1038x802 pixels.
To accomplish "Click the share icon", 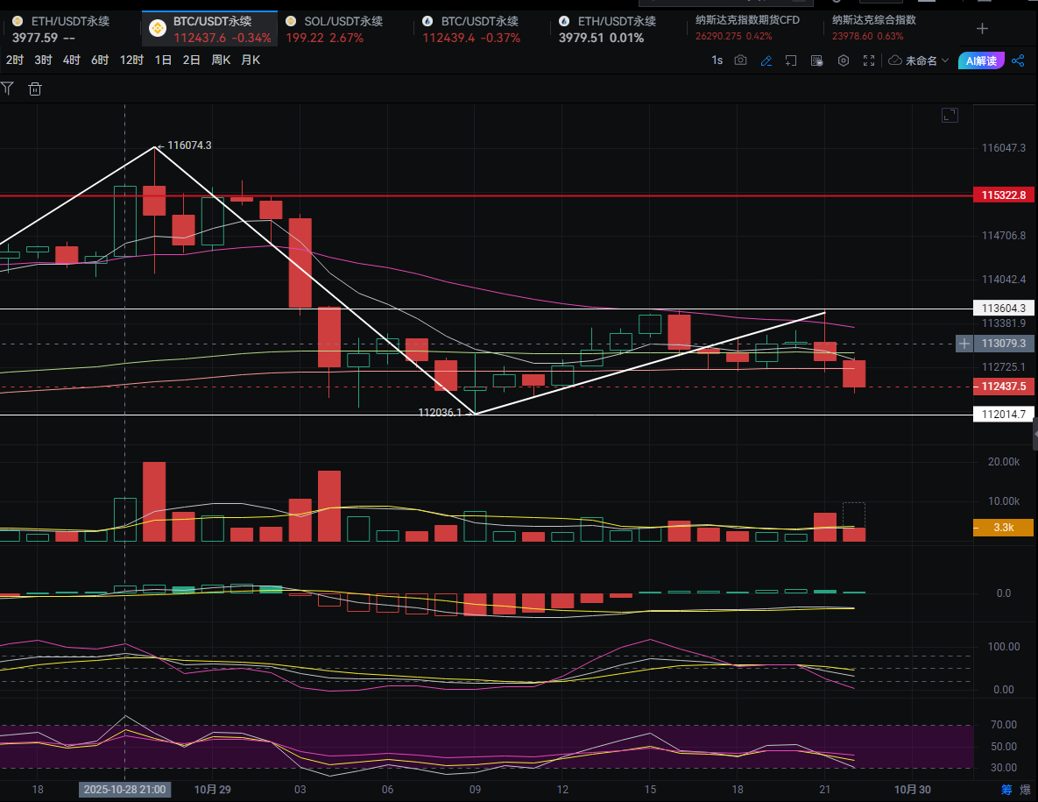I will point(1018,60).
